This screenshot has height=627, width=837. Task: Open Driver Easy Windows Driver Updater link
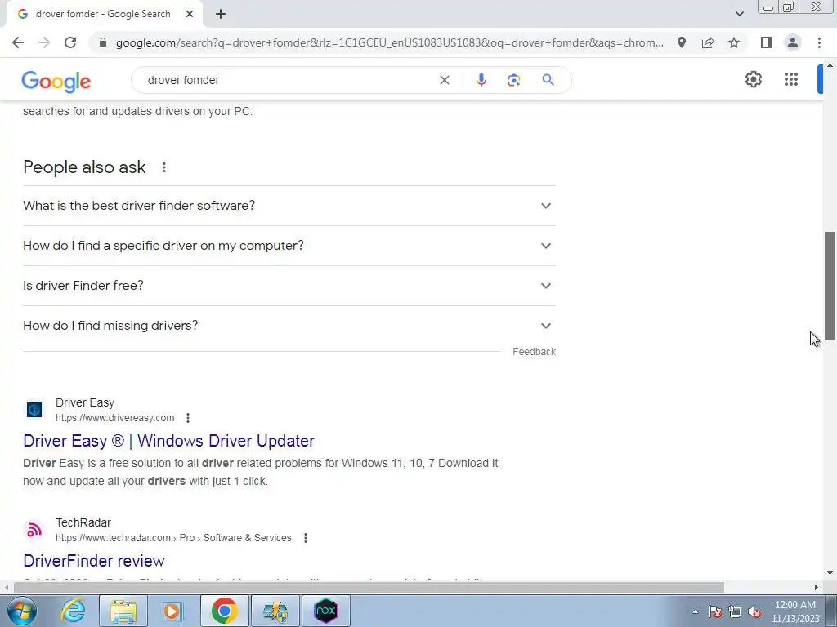pos(168,441)
